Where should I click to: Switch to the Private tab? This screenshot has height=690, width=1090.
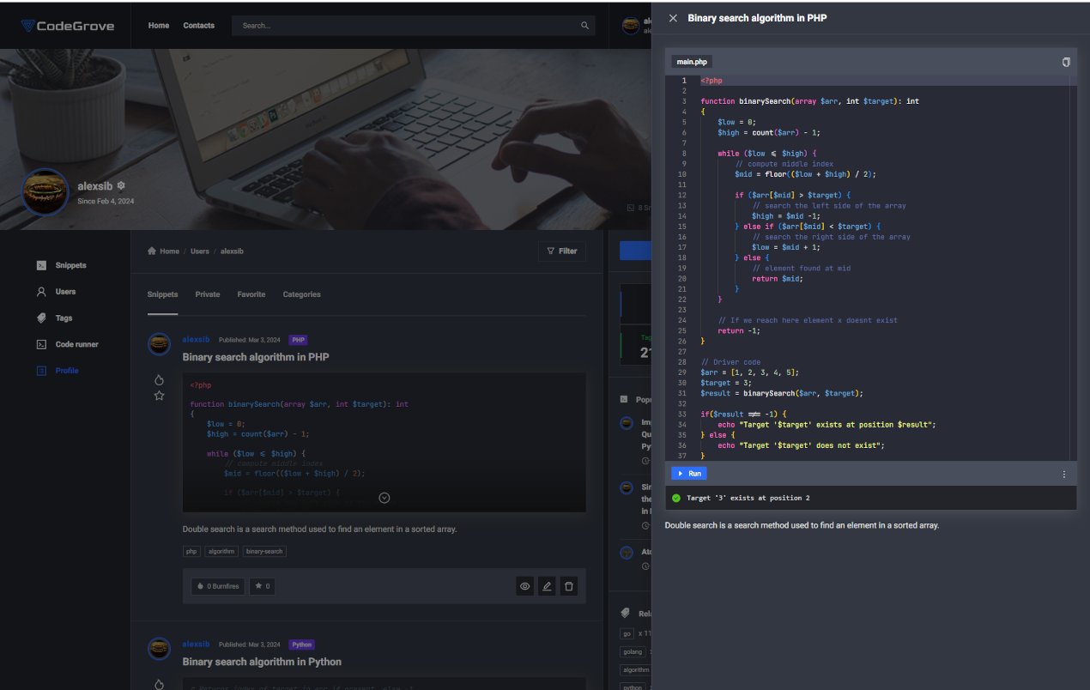[x=208, y=294]
